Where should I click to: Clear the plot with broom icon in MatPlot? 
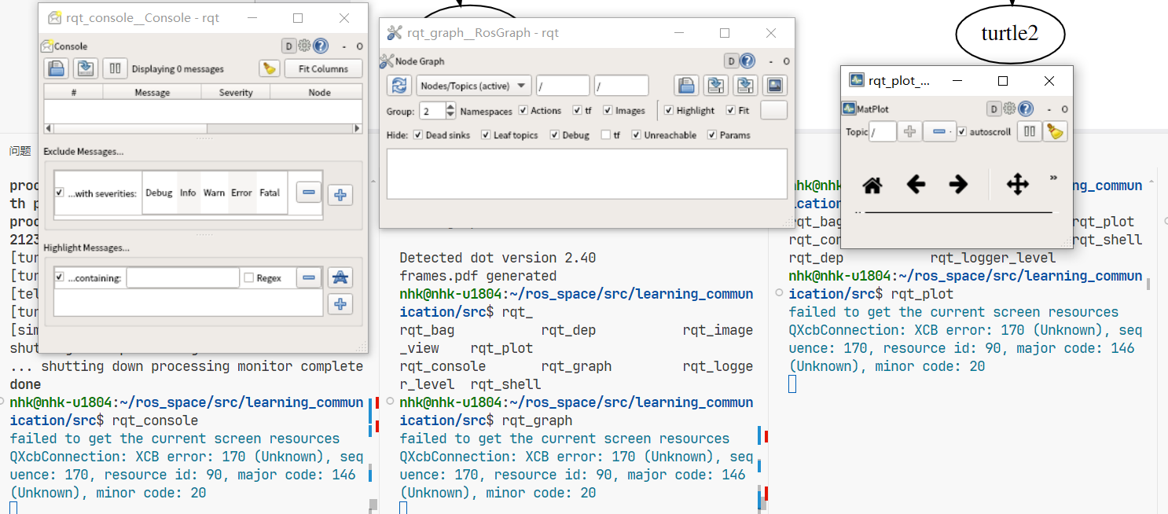pos(1055,132)
